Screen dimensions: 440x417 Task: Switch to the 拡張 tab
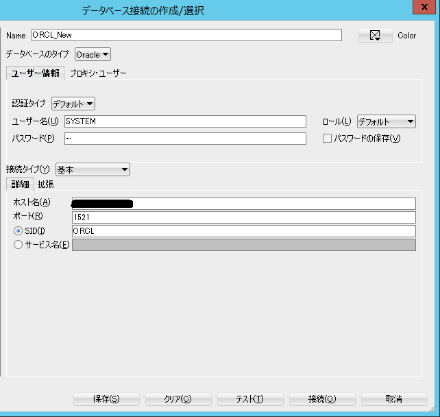point(46,184)
